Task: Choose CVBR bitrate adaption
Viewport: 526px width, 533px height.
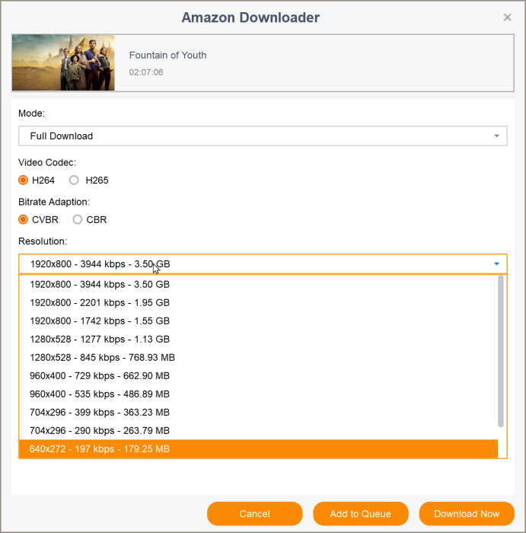Action: point(24,220)
